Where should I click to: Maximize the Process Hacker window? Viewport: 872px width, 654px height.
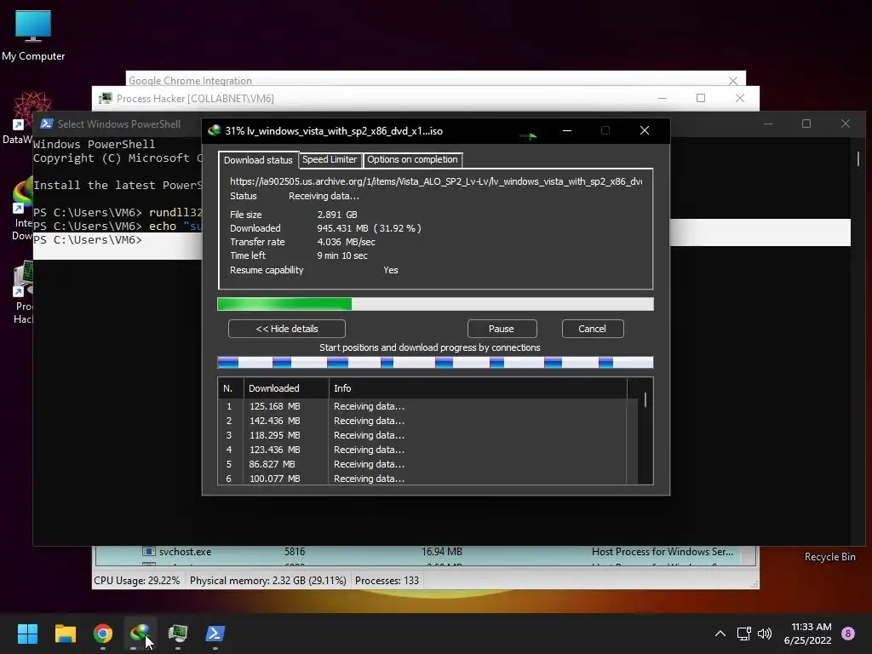point(701,99)
